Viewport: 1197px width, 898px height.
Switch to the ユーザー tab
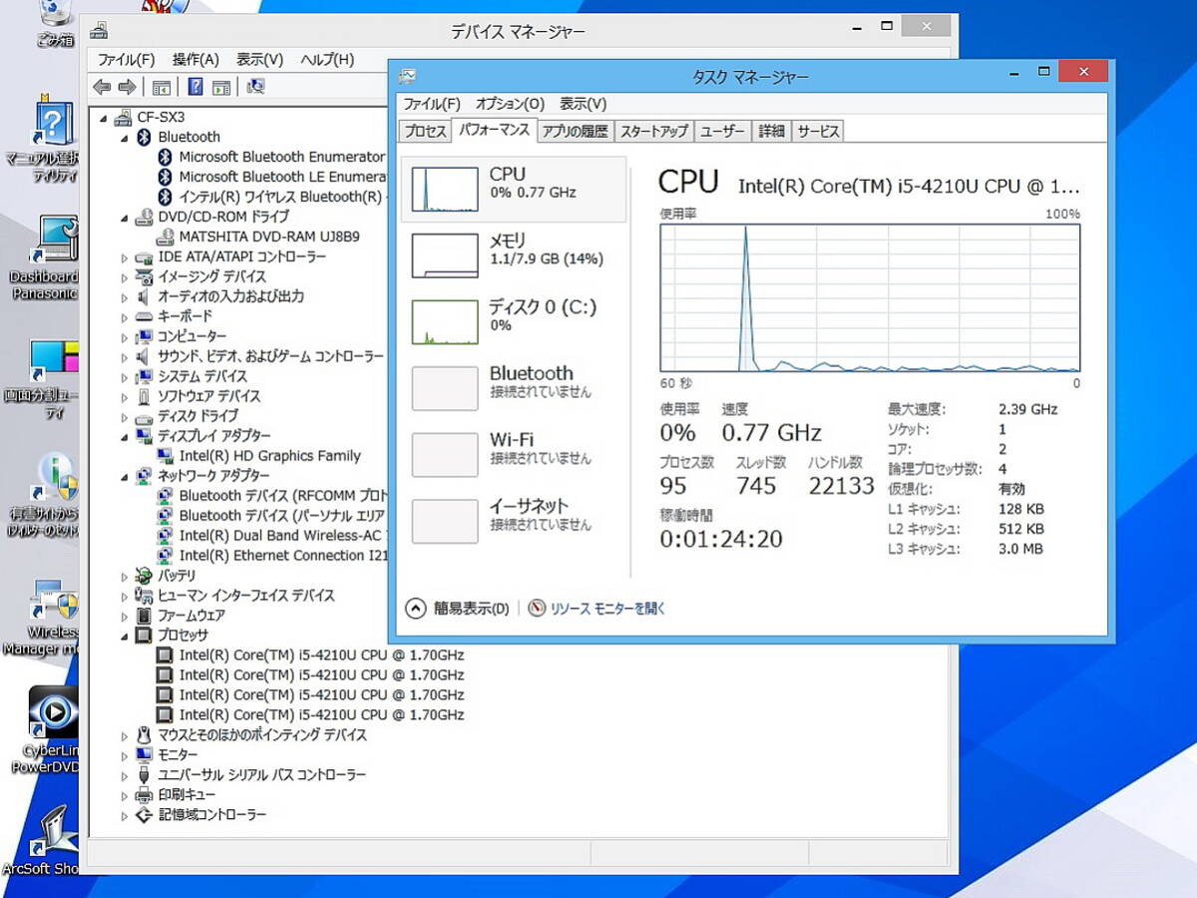pyautogui.click(x=722, y=131)
